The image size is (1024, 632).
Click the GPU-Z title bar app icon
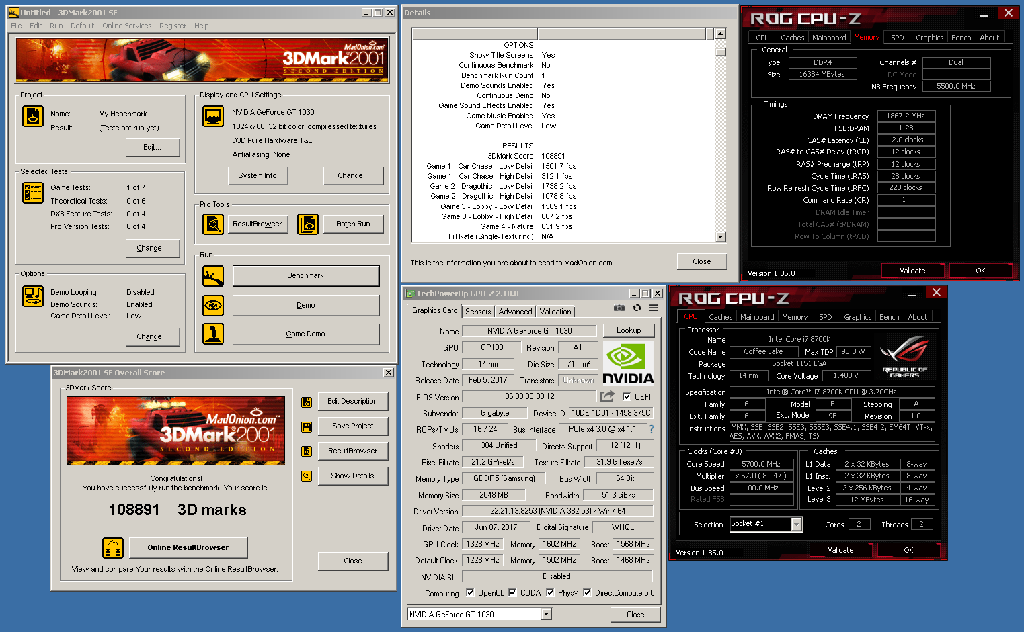(410, 294)
